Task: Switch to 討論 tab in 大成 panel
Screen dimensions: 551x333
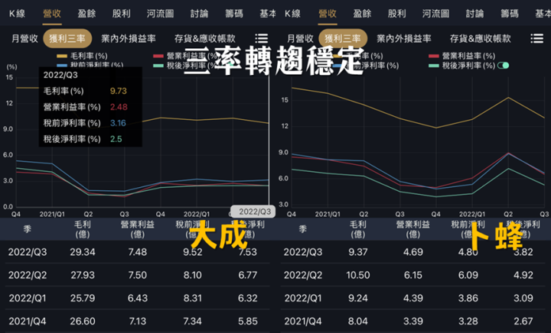Action: tap(199, 14)
